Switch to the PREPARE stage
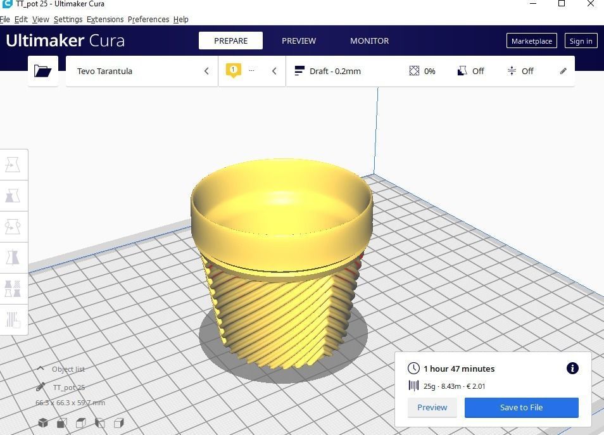 [x=230, y=41]
